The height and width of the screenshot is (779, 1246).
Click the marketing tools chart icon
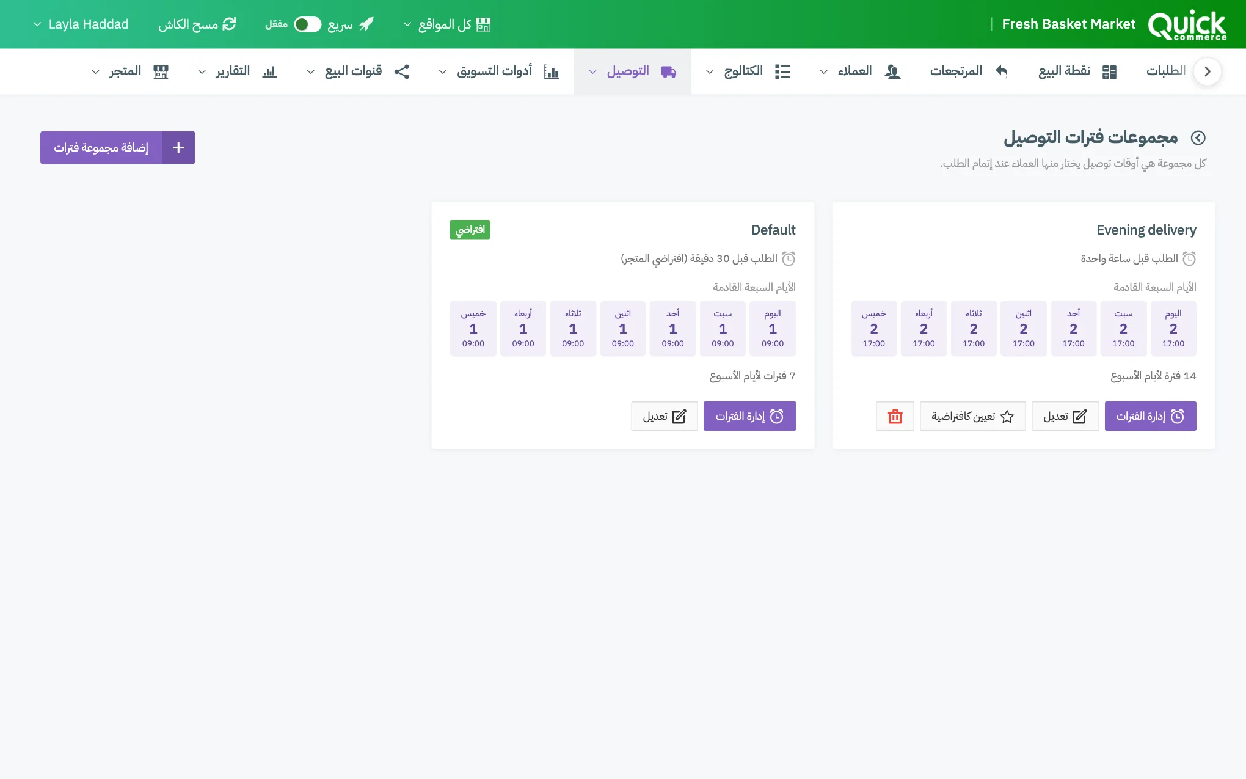[552, 72]
